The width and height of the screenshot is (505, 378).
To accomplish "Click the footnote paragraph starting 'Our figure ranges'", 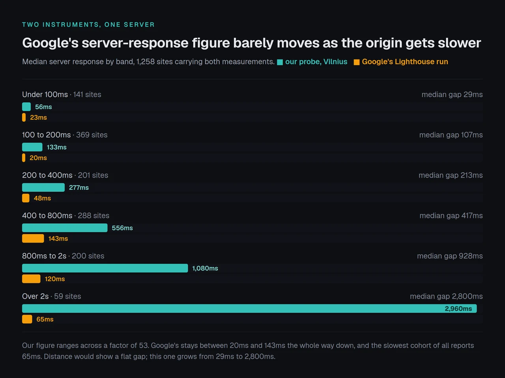I will [x=248, y=351].
